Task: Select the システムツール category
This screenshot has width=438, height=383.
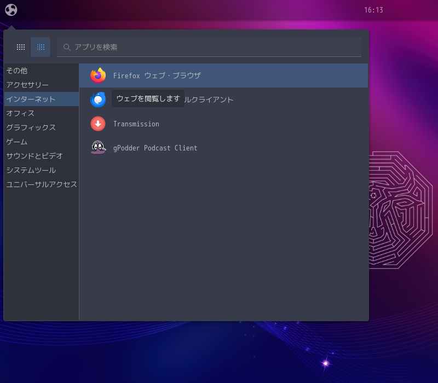Action: (42, 170)
